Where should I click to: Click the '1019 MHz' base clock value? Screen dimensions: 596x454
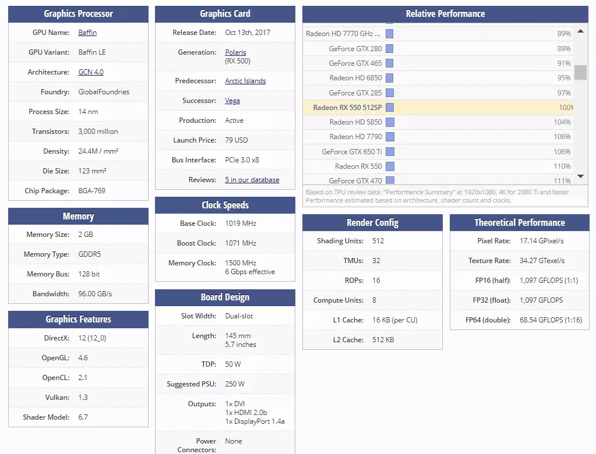[241, 224]
